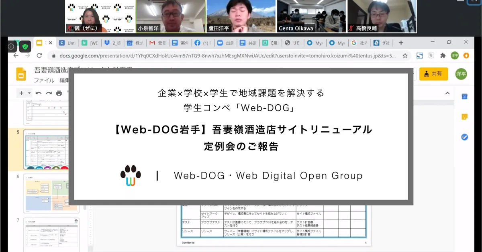This screenshot has width=482, height=252.
Task: Redo the last action
Action: 49,93
